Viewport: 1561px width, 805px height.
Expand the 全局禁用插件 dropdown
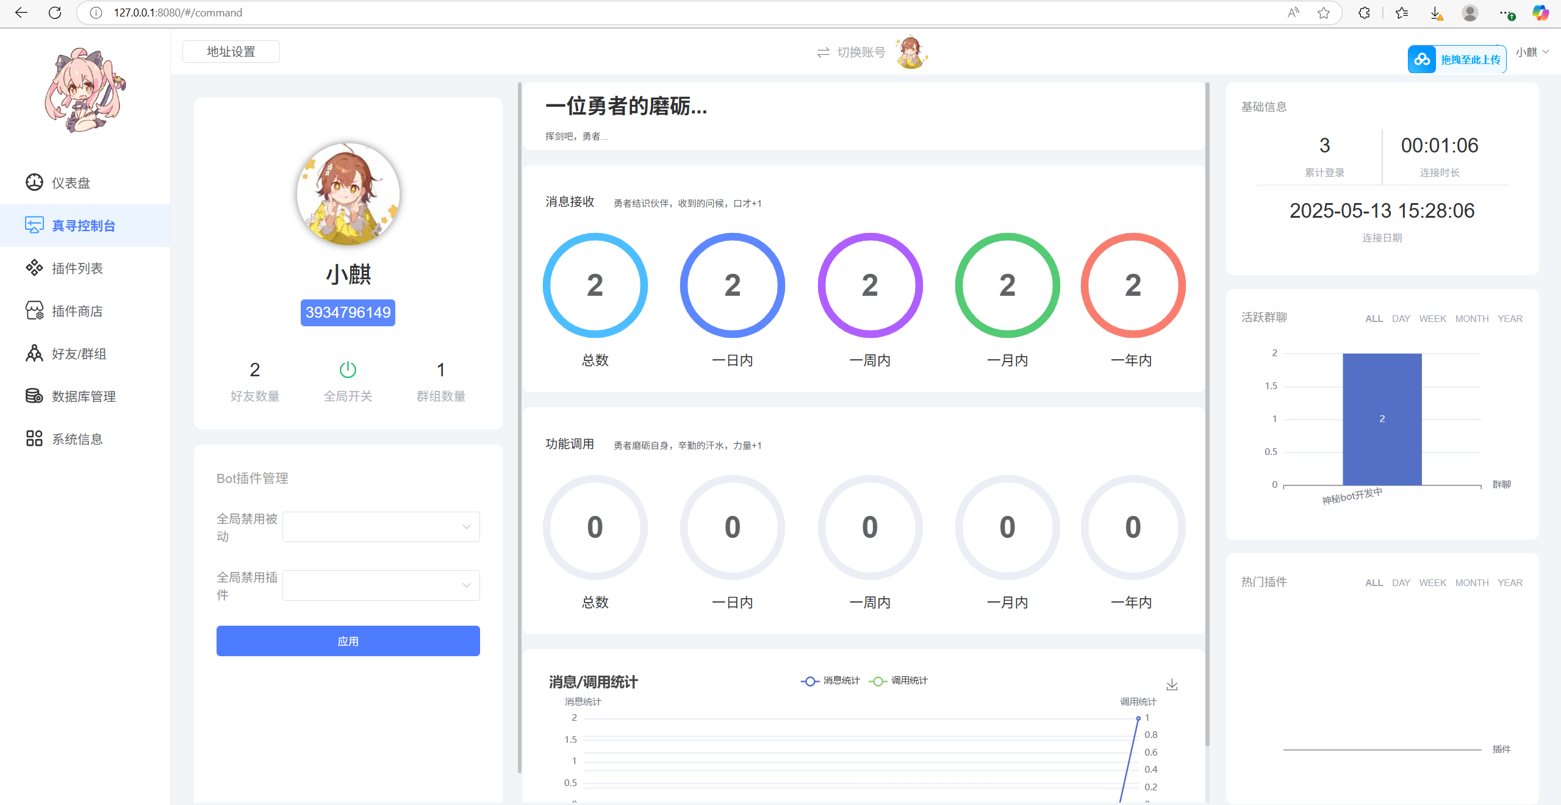381,585
